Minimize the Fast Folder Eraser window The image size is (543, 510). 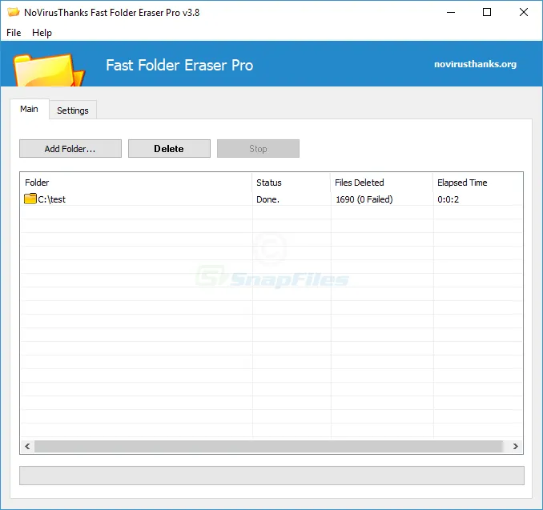click(451, 13)
